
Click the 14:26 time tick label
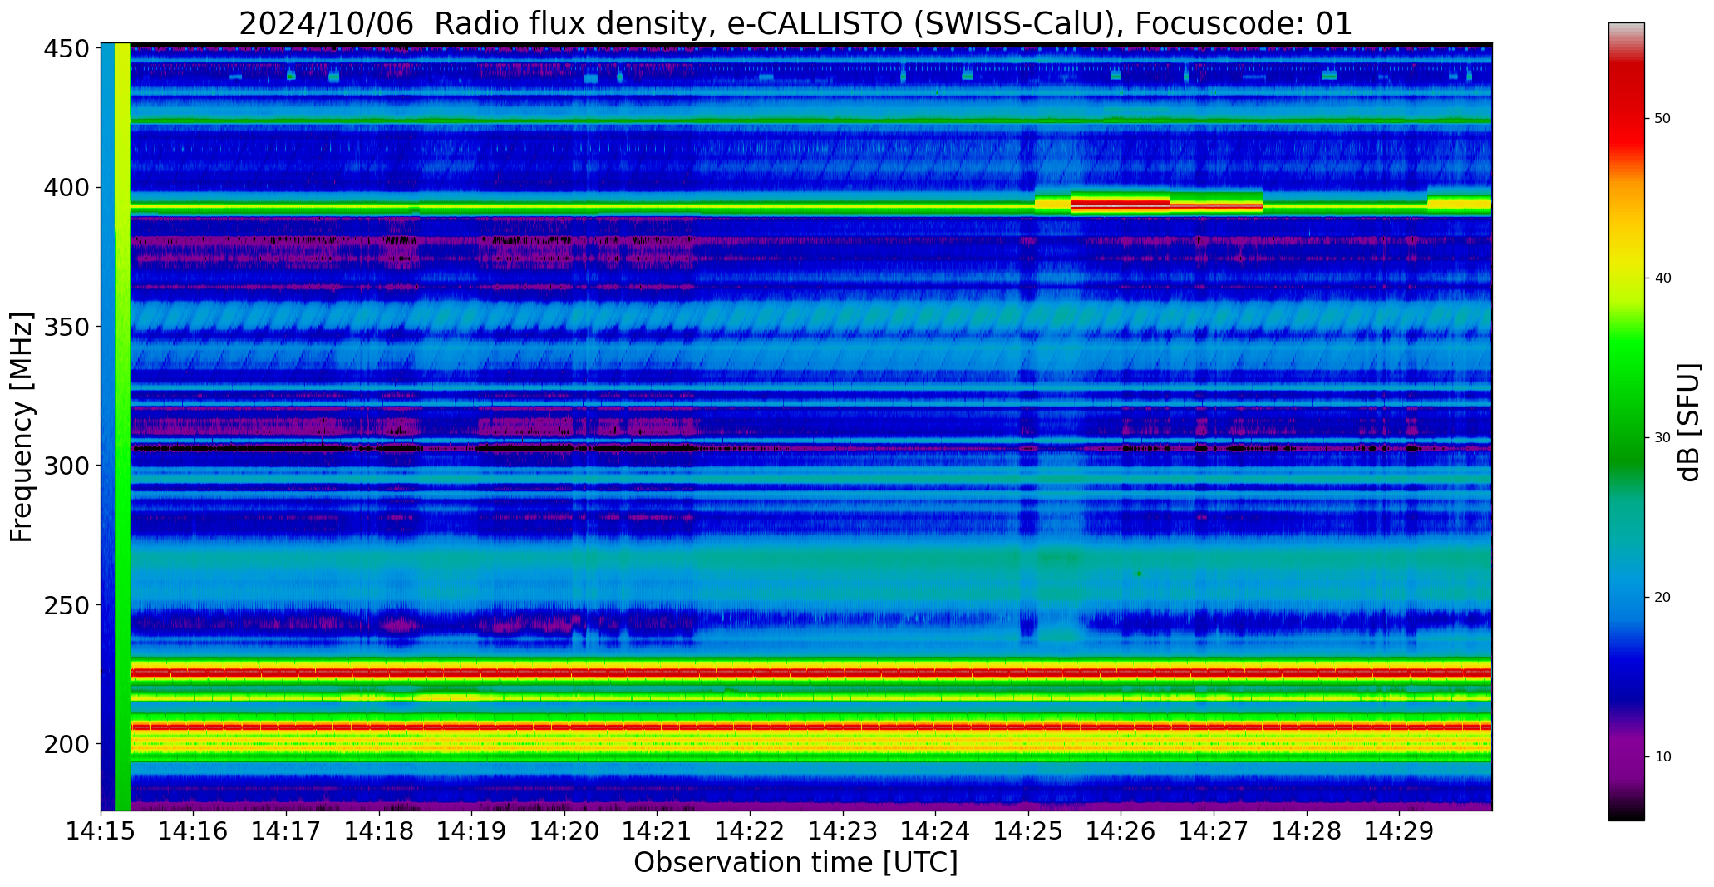[x=1121, y=830]
